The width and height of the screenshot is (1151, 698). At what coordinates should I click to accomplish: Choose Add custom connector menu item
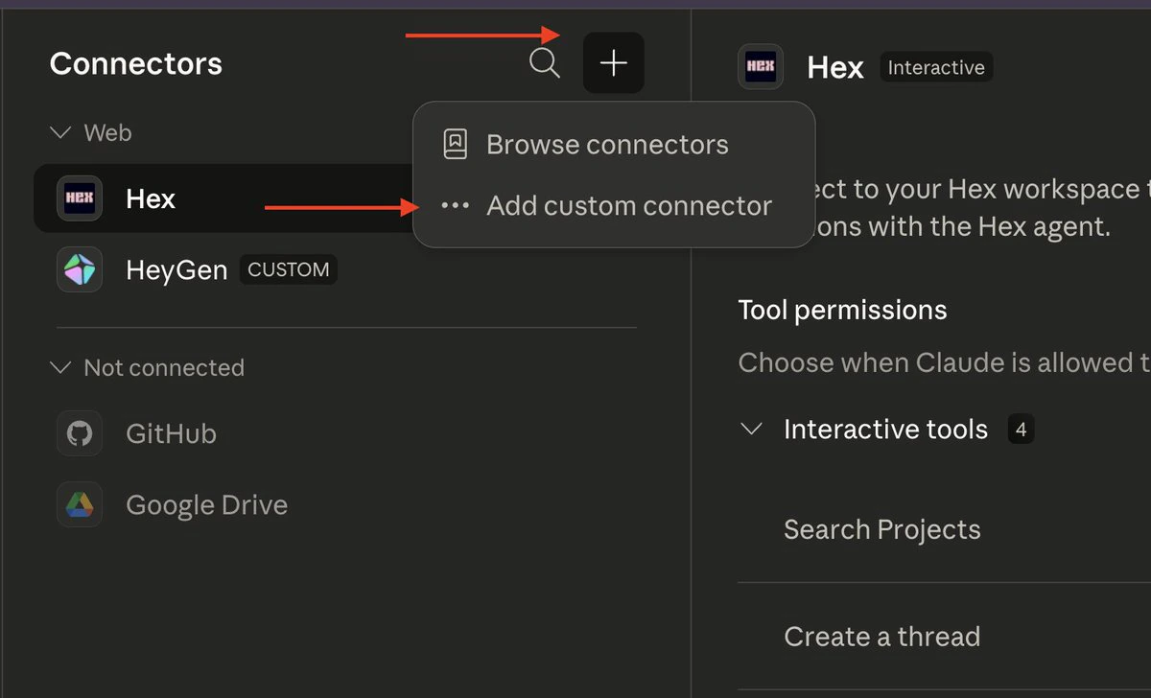628,206
